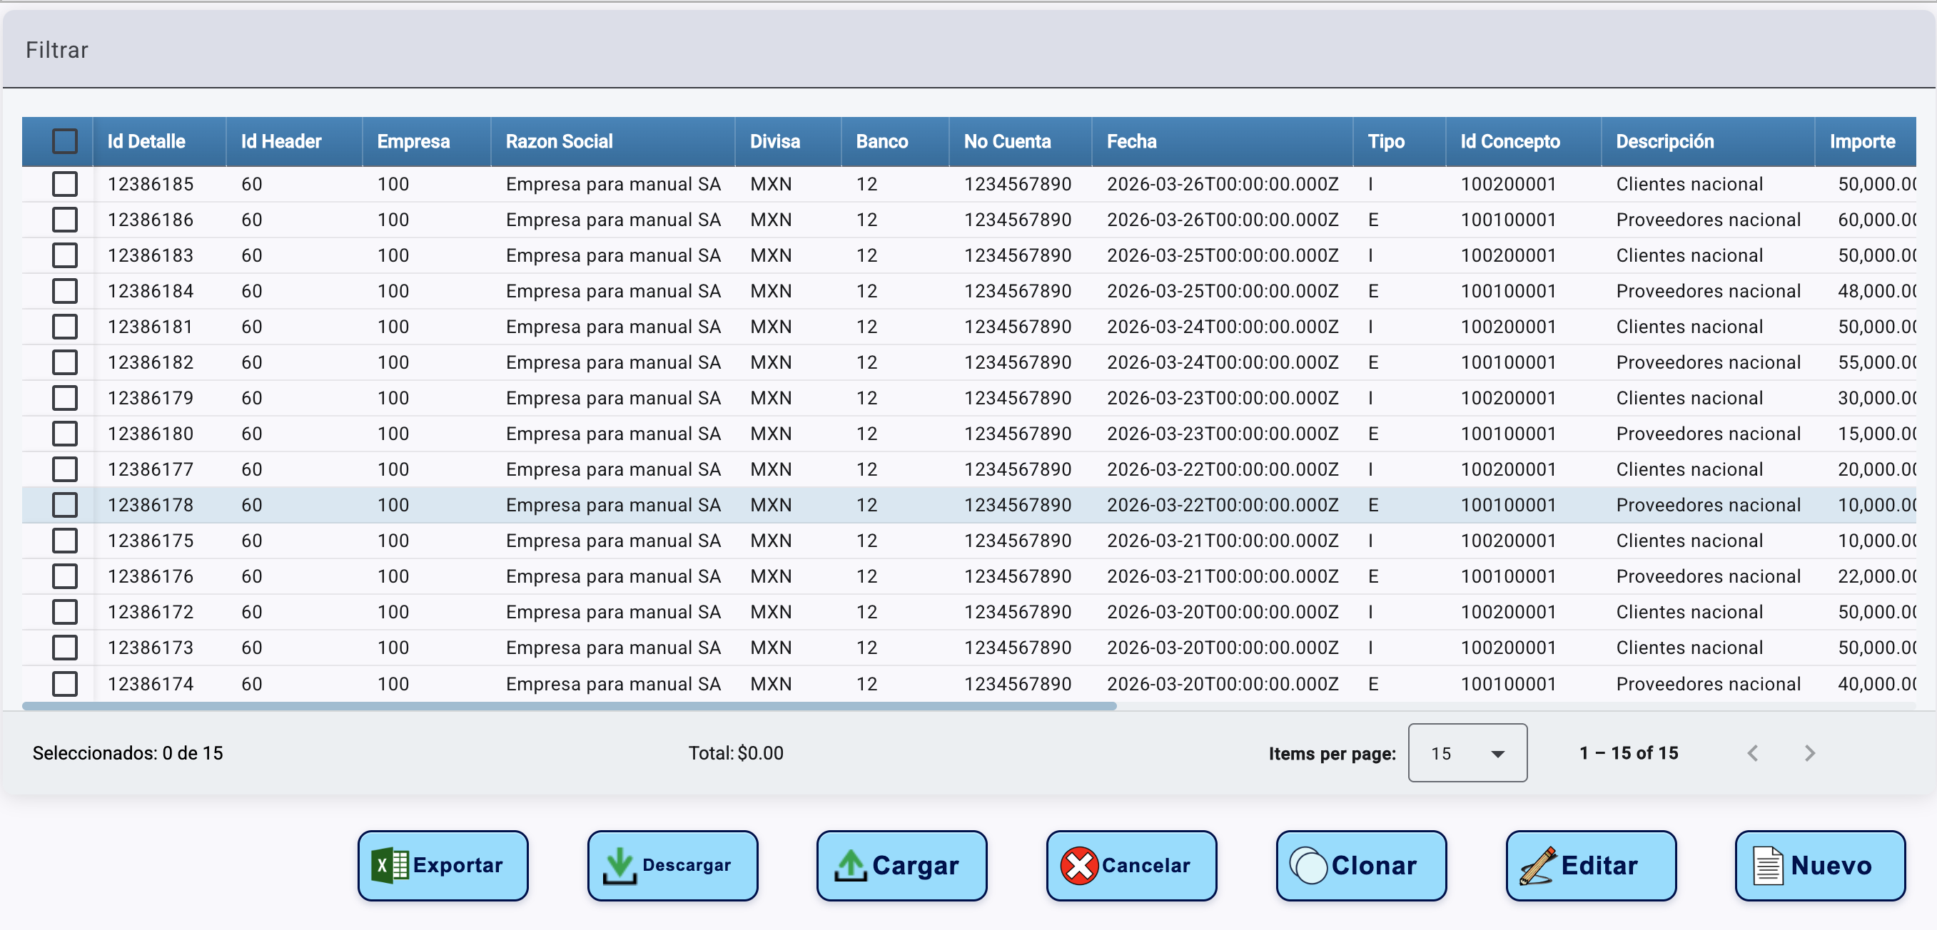Viewport: 1937px width, 930px height.
Task: Toggle the select-all header checkbox
Action: click(x=65, y=141)
